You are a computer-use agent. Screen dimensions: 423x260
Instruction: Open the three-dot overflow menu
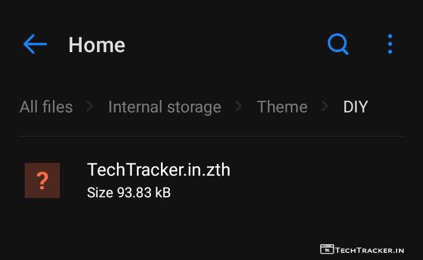tap(390, 44)
